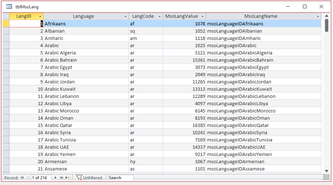Click the vertical scrollbar up arrow
The image size is (333, 185).
(x=326, y=16)
